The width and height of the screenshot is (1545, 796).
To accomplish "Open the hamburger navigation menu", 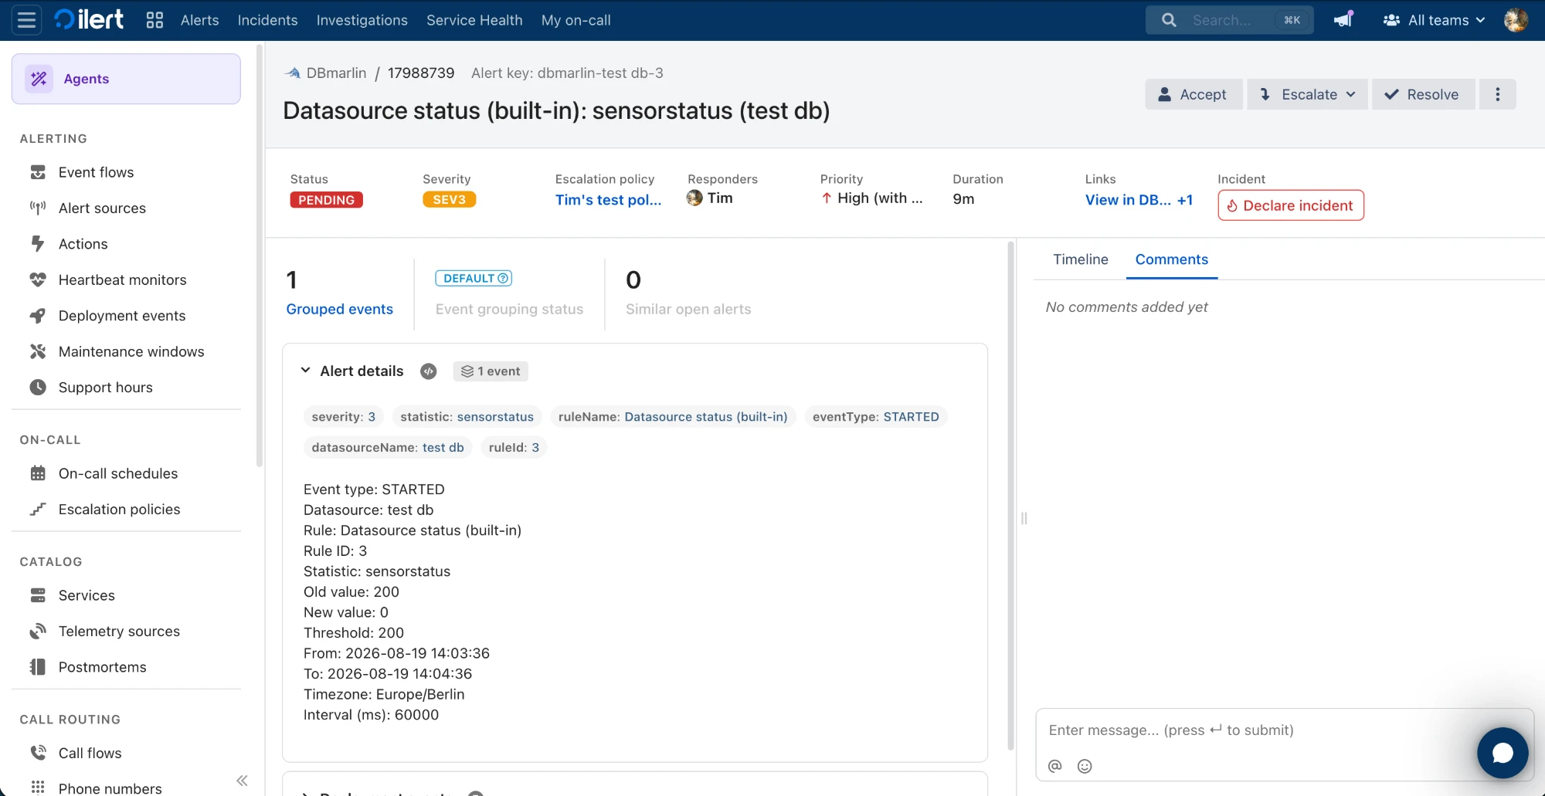I will [27, 20].
